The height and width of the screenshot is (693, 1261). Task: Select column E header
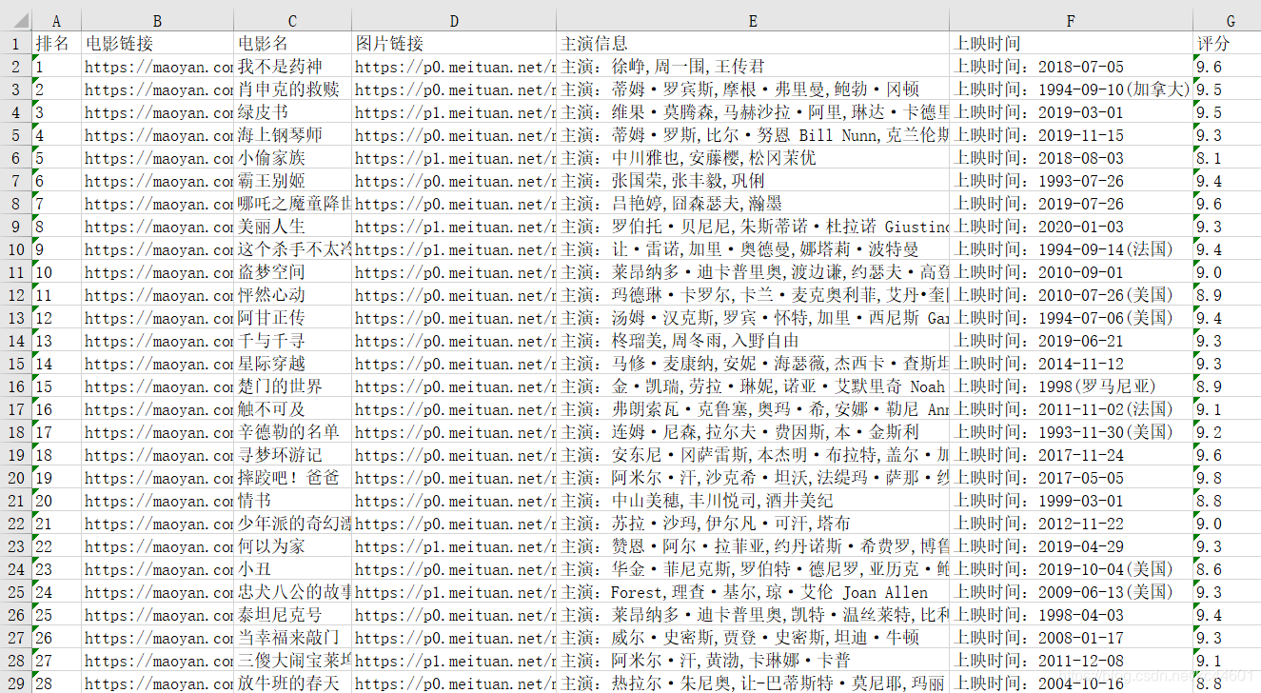point(753,20)
